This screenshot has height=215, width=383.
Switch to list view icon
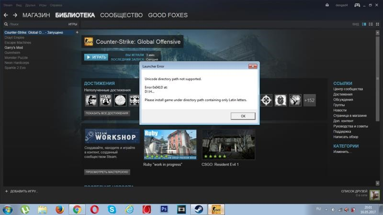coord(371,24)
